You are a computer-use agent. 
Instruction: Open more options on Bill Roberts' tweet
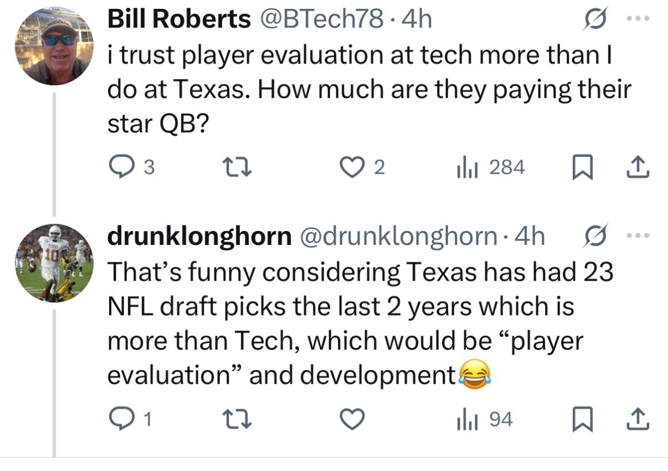point(640,21)
